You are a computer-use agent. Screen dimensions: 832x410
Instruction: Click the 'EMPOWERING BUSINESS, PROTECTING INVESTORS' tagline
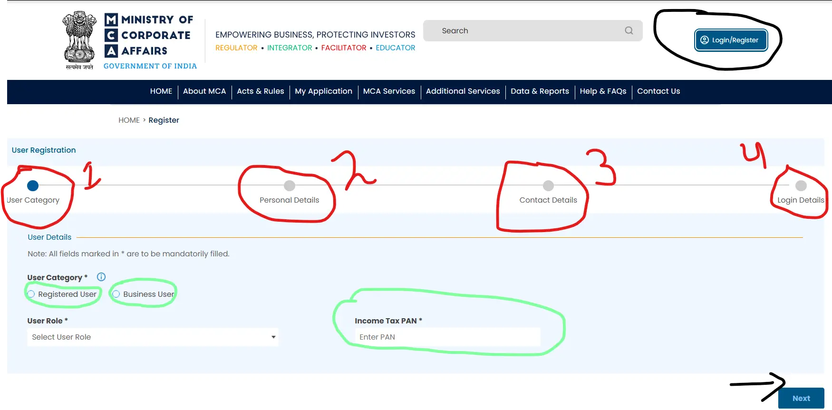click(x=315, y=35)
